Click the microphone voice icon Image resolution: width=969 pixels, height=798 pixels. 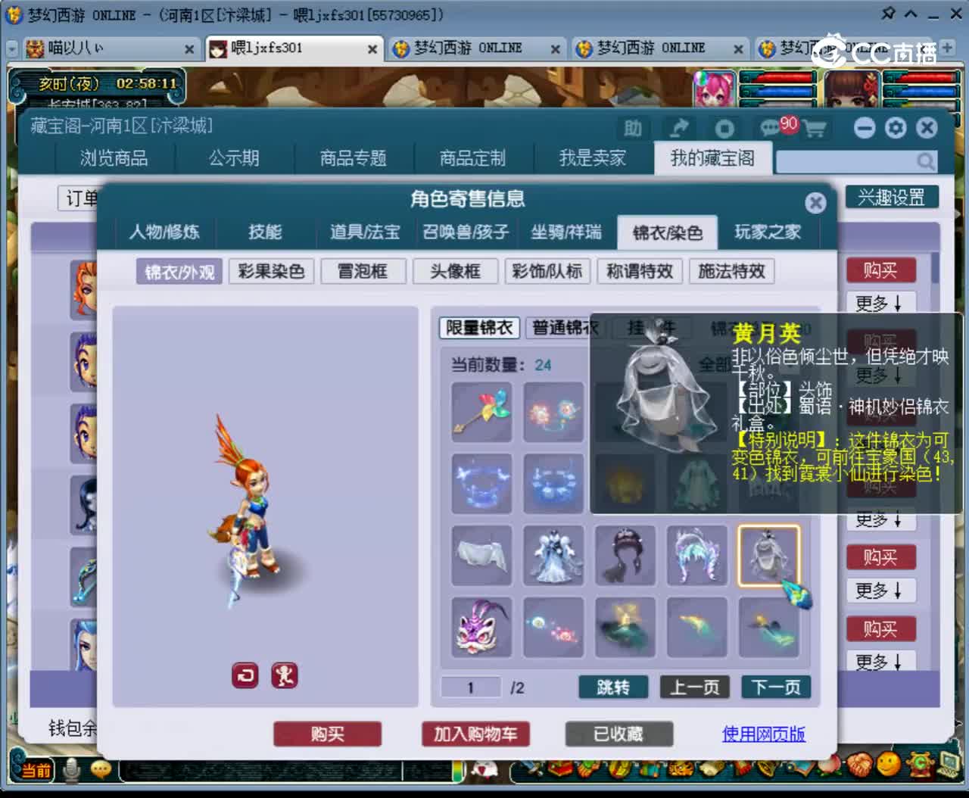click(x=72, y=770)
